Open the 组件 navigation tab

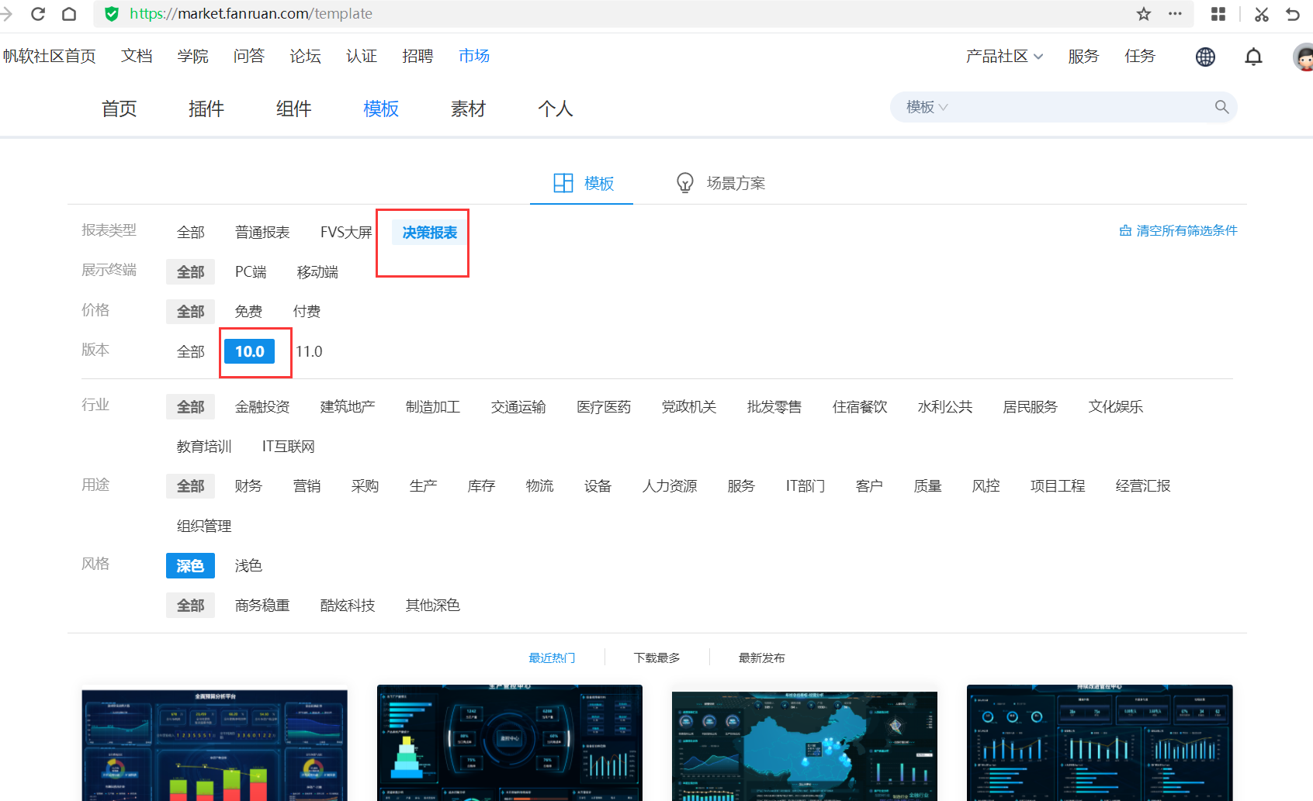pyautogui.click(x=294, y=109)
